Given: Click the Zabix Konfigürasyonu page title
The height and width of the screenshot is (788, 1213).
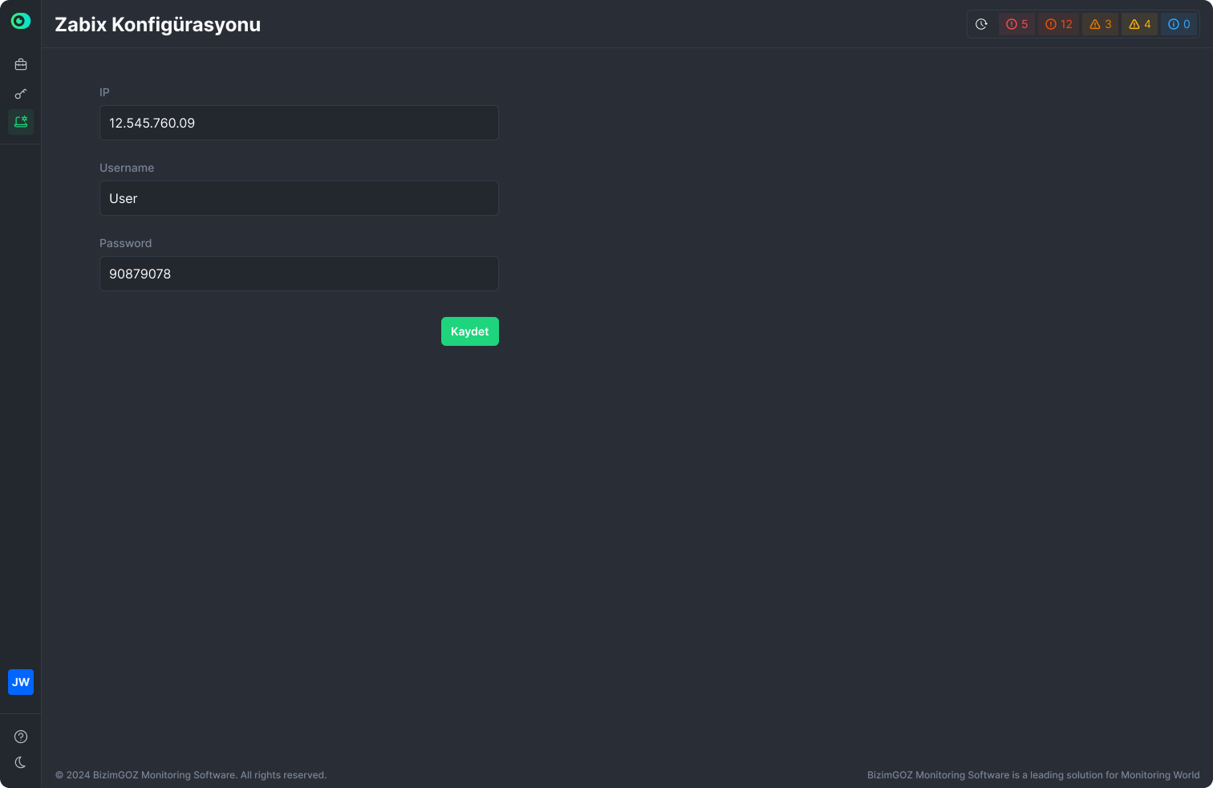Looking at the screenshot, I should pos(157,24).
